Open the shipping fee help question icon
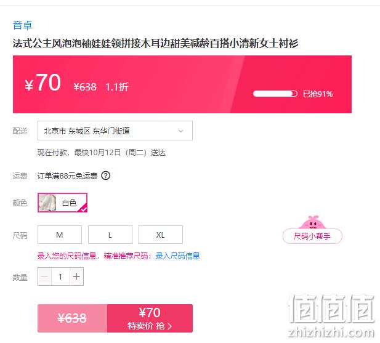This screenshot has width=380, height=343. click(x=106, y=176)
